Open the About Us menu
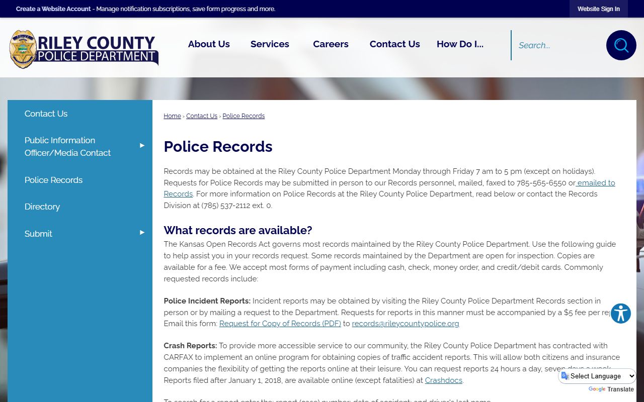Image resolution: width=644 pixels, height=402 pixels. (209, 44)
